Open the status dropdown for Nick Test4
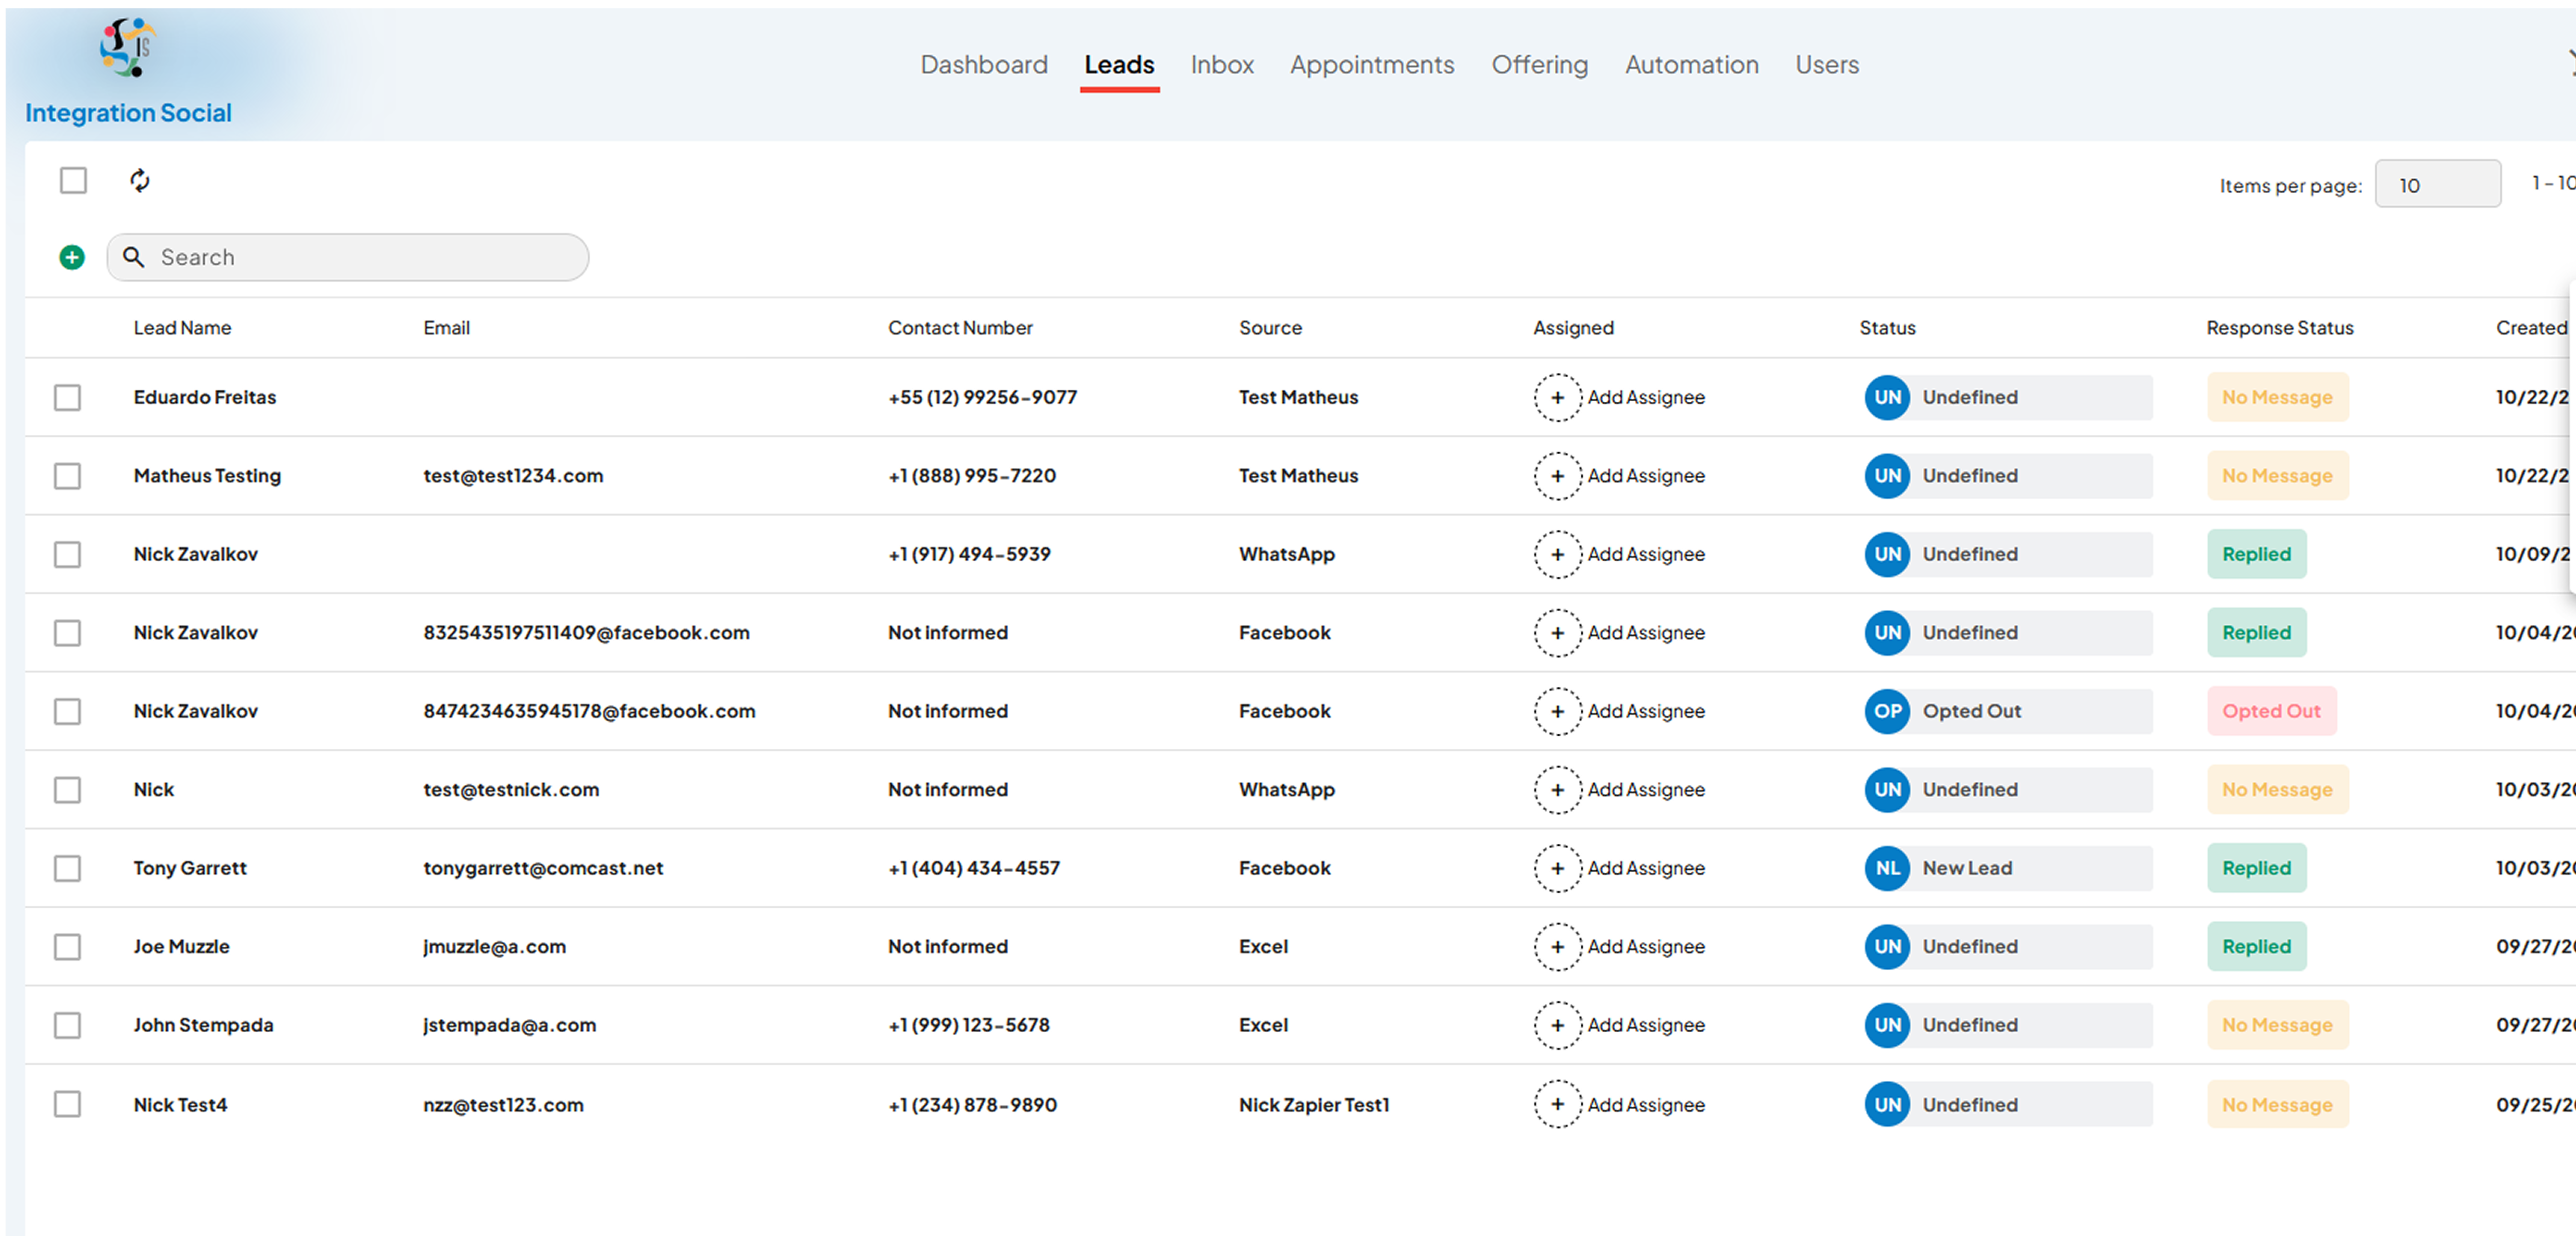This screenshot has width=2576, height=1236. 2008,1104
